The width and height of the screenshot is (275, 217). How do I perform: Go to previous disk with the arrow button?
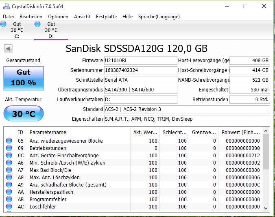(8, 48)
